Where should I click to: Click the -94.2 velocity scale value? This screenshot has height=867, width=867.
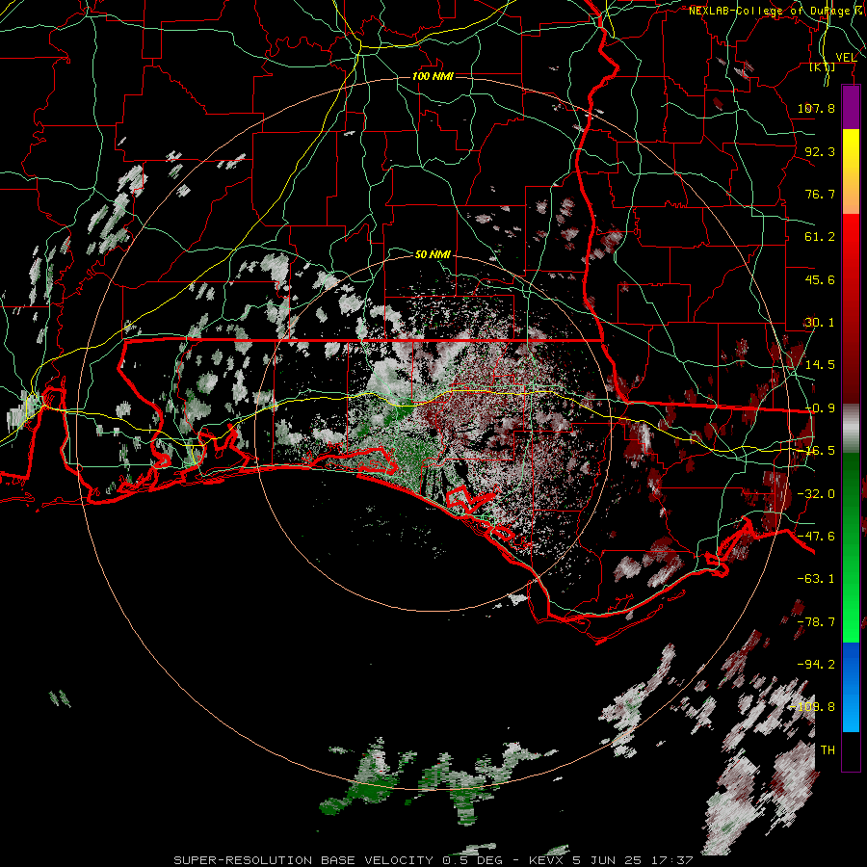pos(816,665)
